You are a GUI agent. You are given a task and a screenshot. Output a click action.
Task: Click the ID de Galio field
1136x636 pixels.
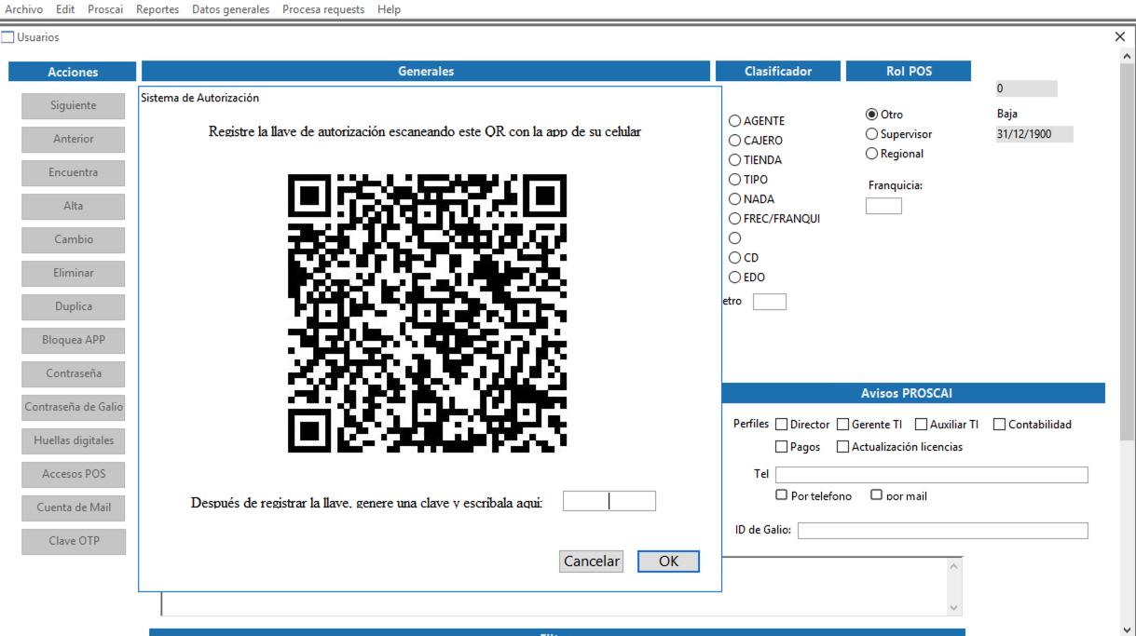[943, 531]
